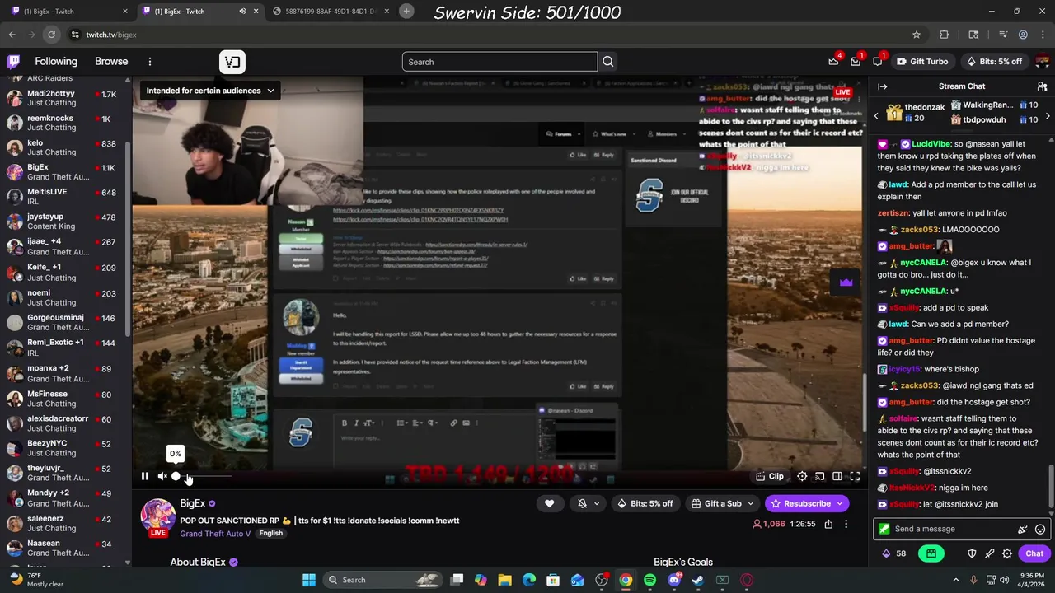Toggle fullscreen mode
Viewport: 1055px width, 593px height.
point(855,476)
